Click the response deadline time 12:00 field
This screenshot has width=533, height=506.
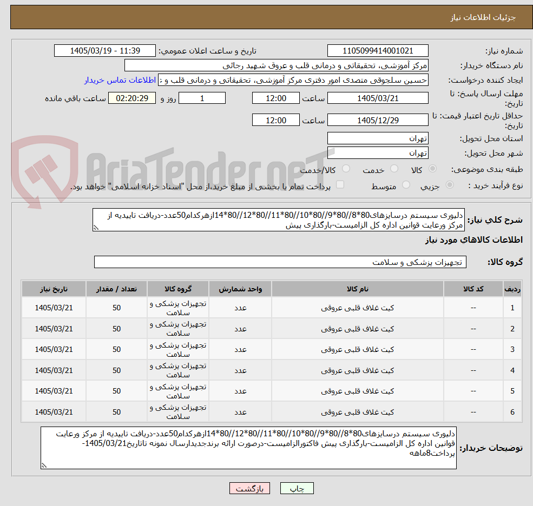275,98
